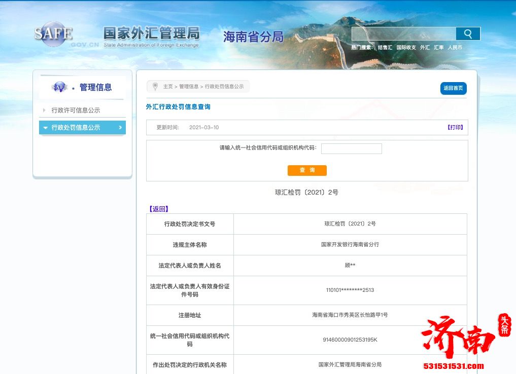
Task: Expand 行政处罚信息公示 using its chevron arrow
Action: [x=120, y=127]
